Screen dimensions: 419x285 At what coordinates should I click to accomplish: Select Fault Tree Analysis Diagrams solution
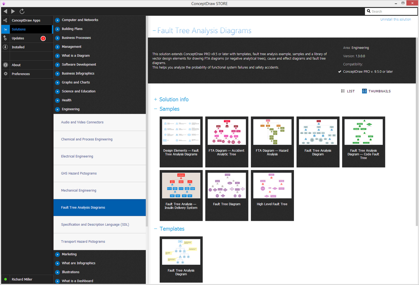tap(100, 207)
